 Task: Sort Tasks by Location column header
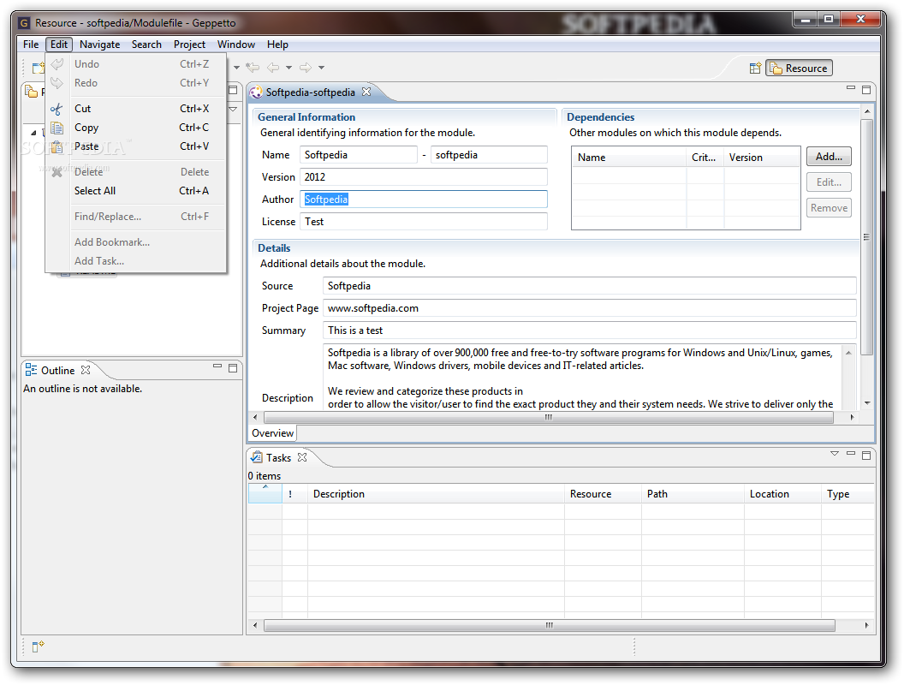[x=782, y=494]
